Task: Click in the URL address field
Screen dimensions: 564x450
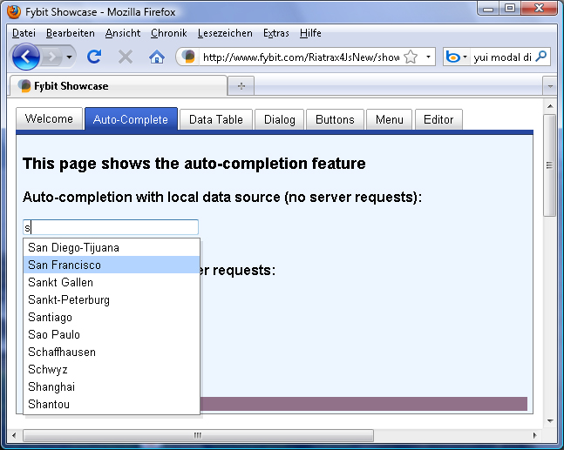Action: click(301, 57)
